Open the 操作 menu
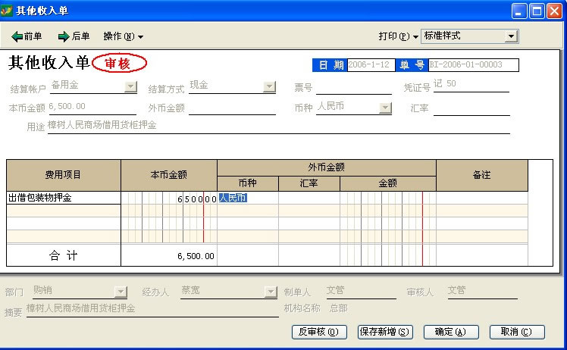567x350 pixels. click(123, 36)
